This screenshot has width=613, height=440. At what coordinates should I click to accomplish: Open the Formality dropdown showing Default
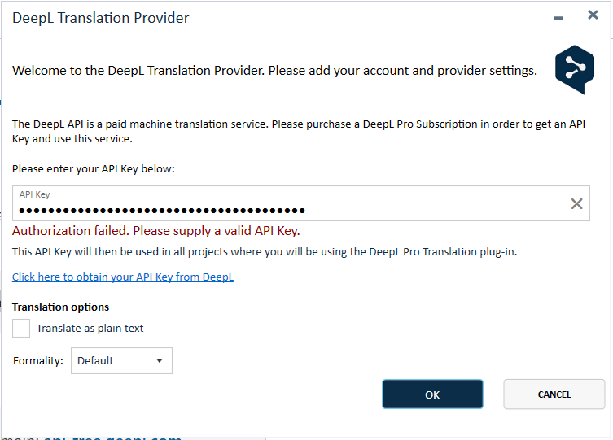120,360
